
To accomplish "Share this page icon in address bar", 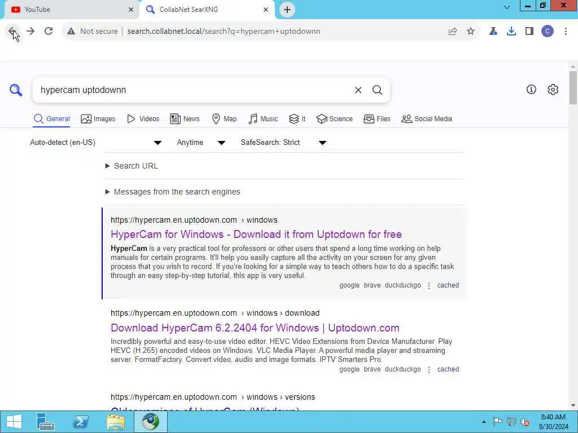I will pos(453,32).
